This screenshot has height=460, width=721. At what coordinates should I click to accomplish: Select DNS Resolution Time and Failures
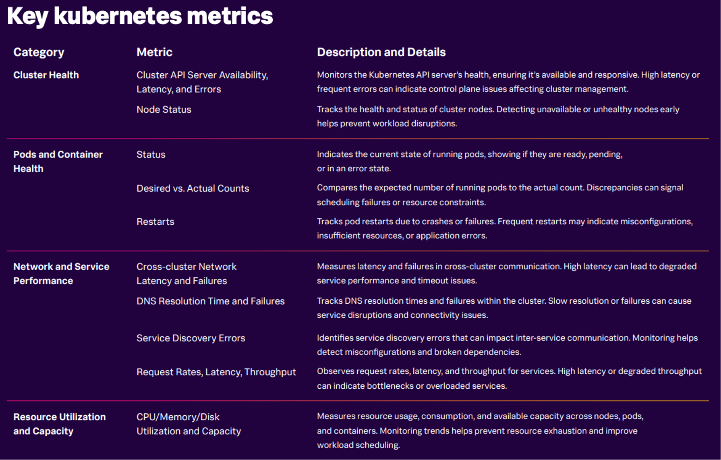click(211, 301)
